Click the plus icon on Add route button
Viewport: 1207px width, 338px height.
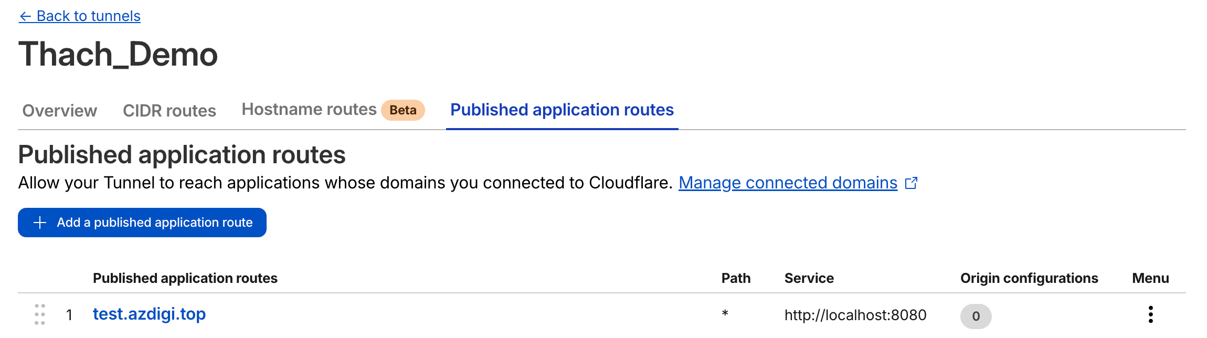tap(39, 223)
